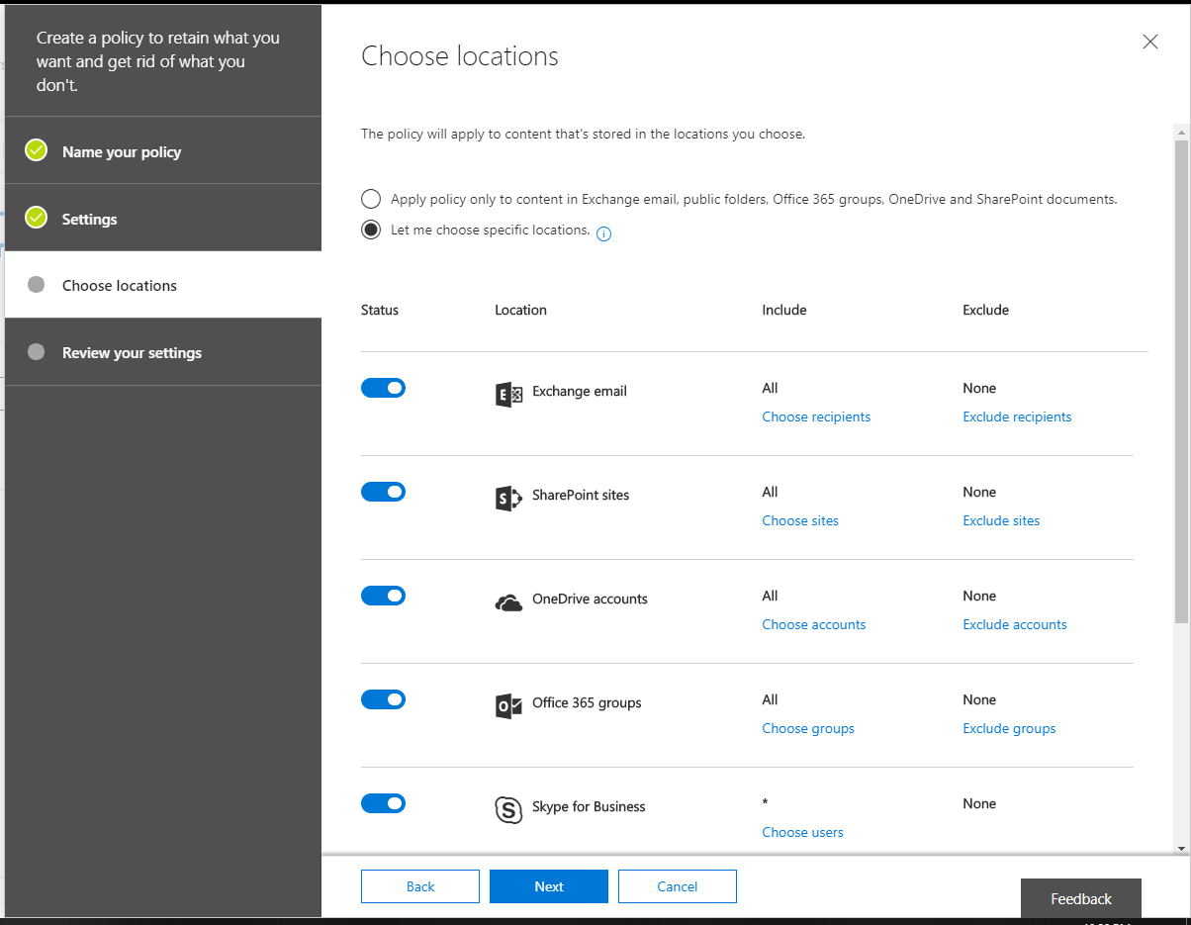The image size is (1191, 925).
Task: Click the Exclude sites link
Action: [x=1001, y=521]
